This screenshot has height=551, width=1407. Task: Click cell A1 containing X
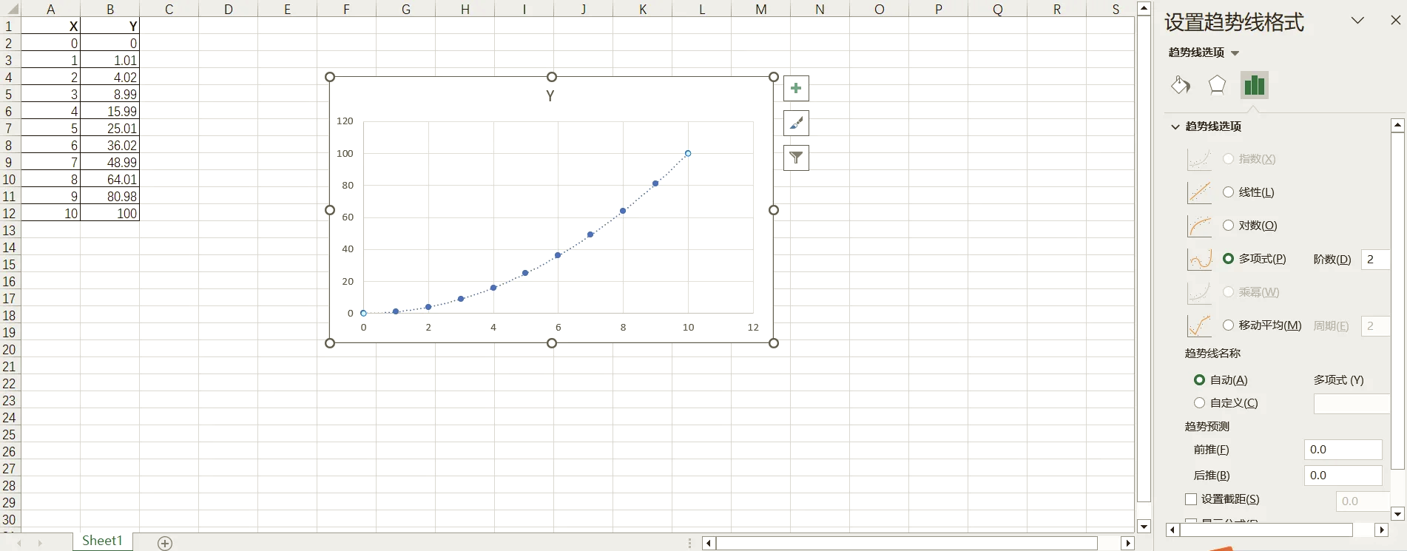click(x=50, y=26)
